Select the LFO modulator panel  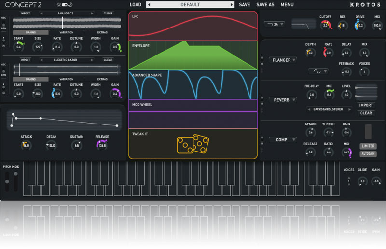pyautogui.click(x=193, y=26)
